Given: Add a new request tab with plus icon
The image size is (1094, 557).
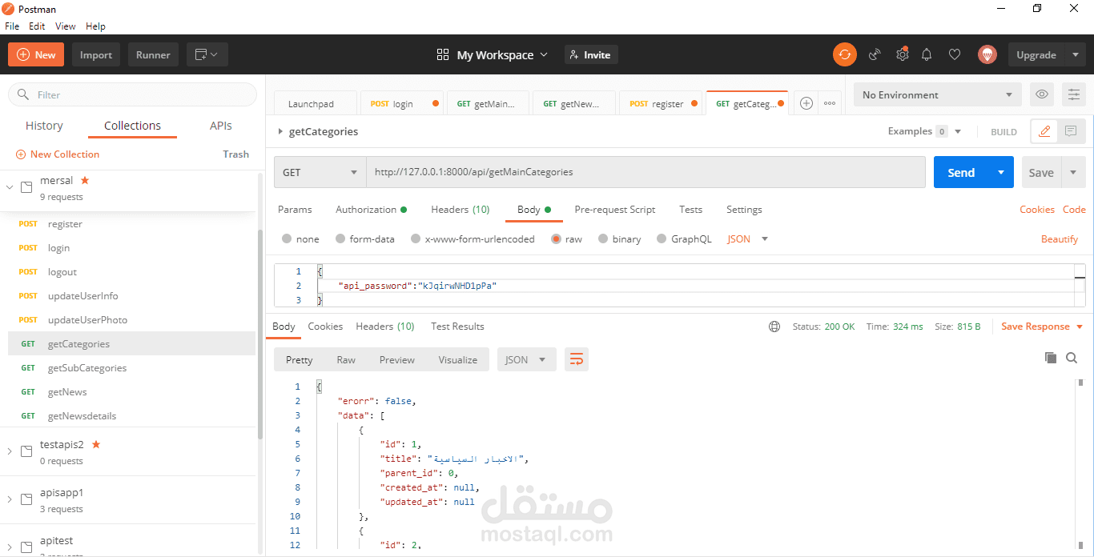Looking at the screenshot, I should point(806,103).
